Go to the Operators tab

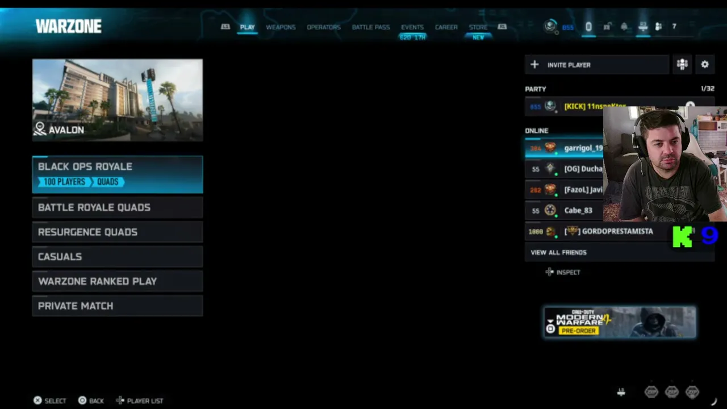tap(324, 27)
